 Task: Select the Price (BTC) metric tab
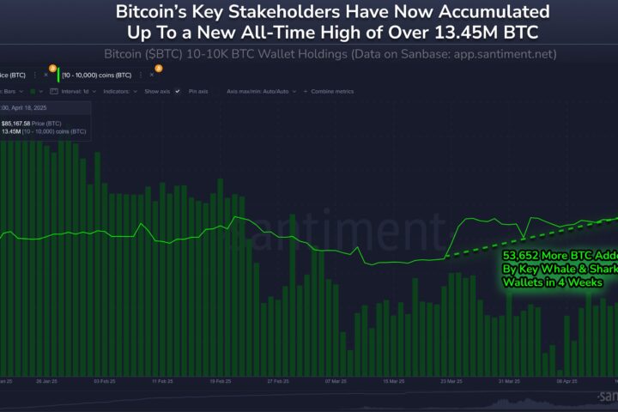coord(13,75)
